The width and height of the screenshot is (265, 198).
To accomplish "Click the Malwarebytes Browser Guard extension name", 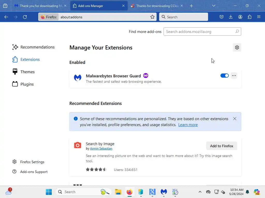I will click(113, 76).
